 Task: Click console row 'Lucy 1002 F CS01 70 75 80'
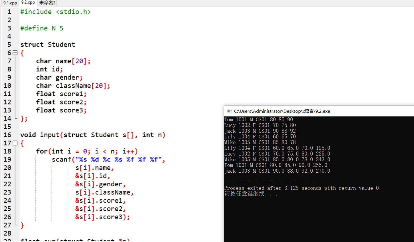(260, 125)
